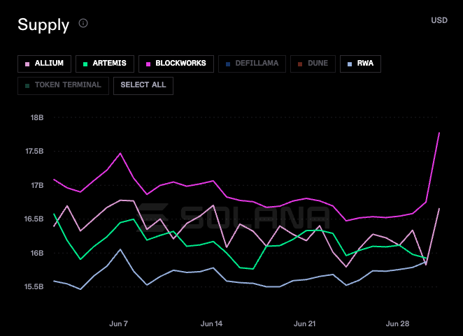This screenshot has width=463, height=336.
Task: Click the Jun 28 x-axis label
Action: [x=397, y=323]
